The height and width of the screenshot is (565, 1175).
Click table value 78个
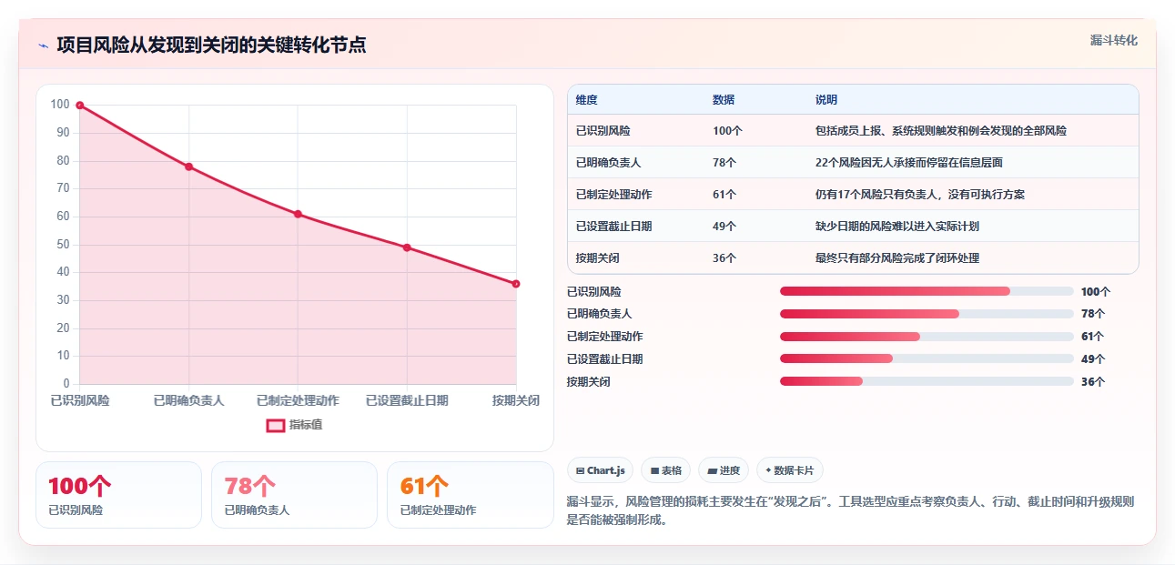[725, 163]
